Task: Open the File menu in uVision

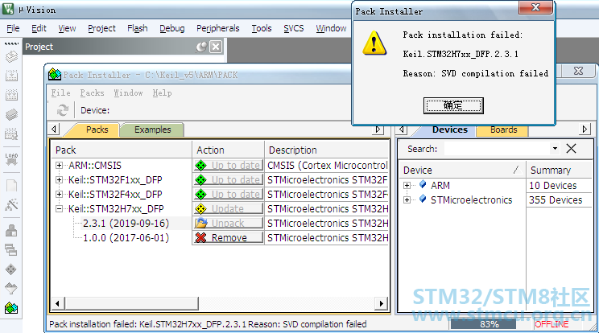Action: click(13, 28)
